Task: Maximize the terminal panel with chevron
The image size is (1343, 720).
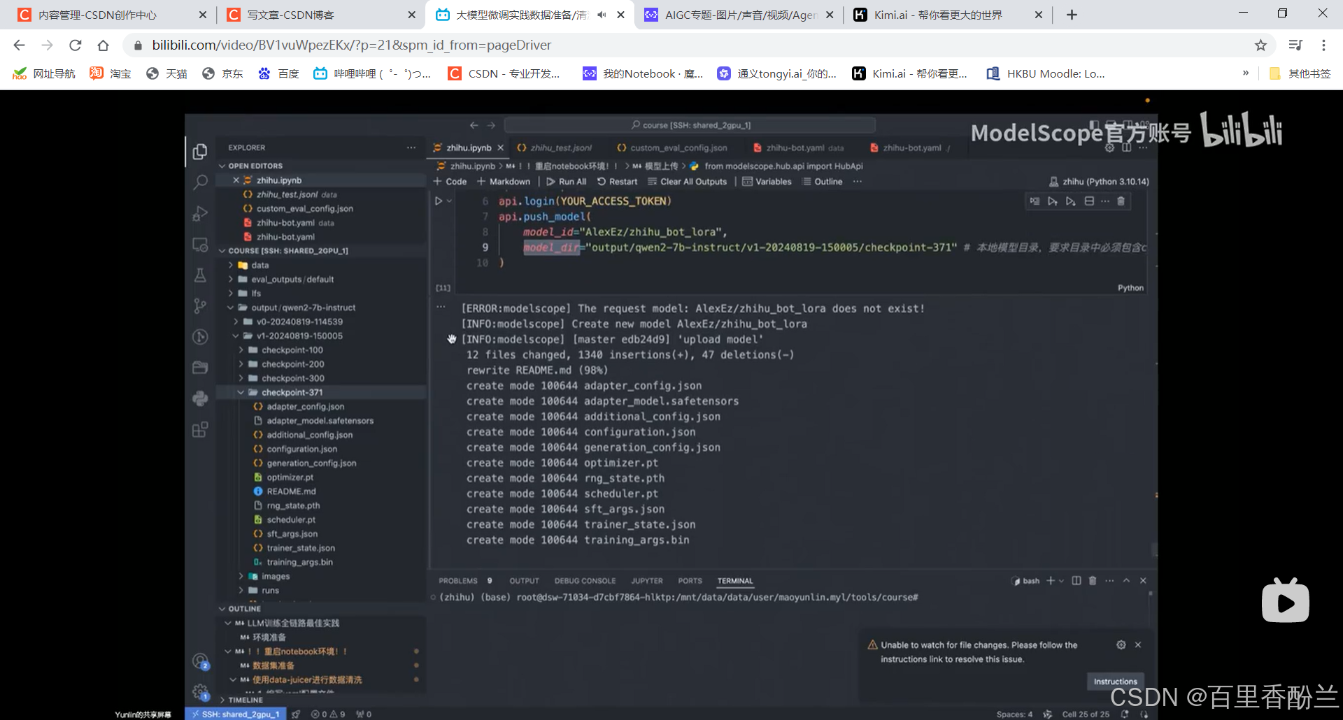Action: coord(1126,581)
